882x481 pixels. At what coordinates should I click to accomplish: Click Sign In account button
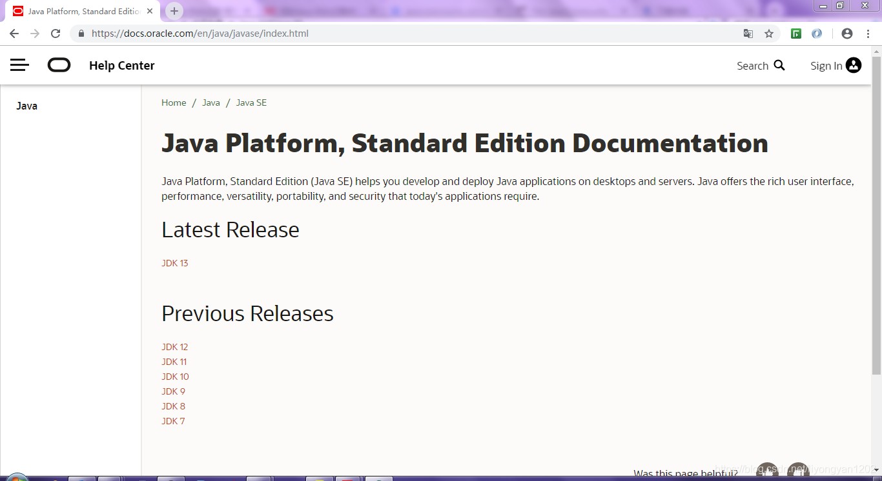point(836,65)
